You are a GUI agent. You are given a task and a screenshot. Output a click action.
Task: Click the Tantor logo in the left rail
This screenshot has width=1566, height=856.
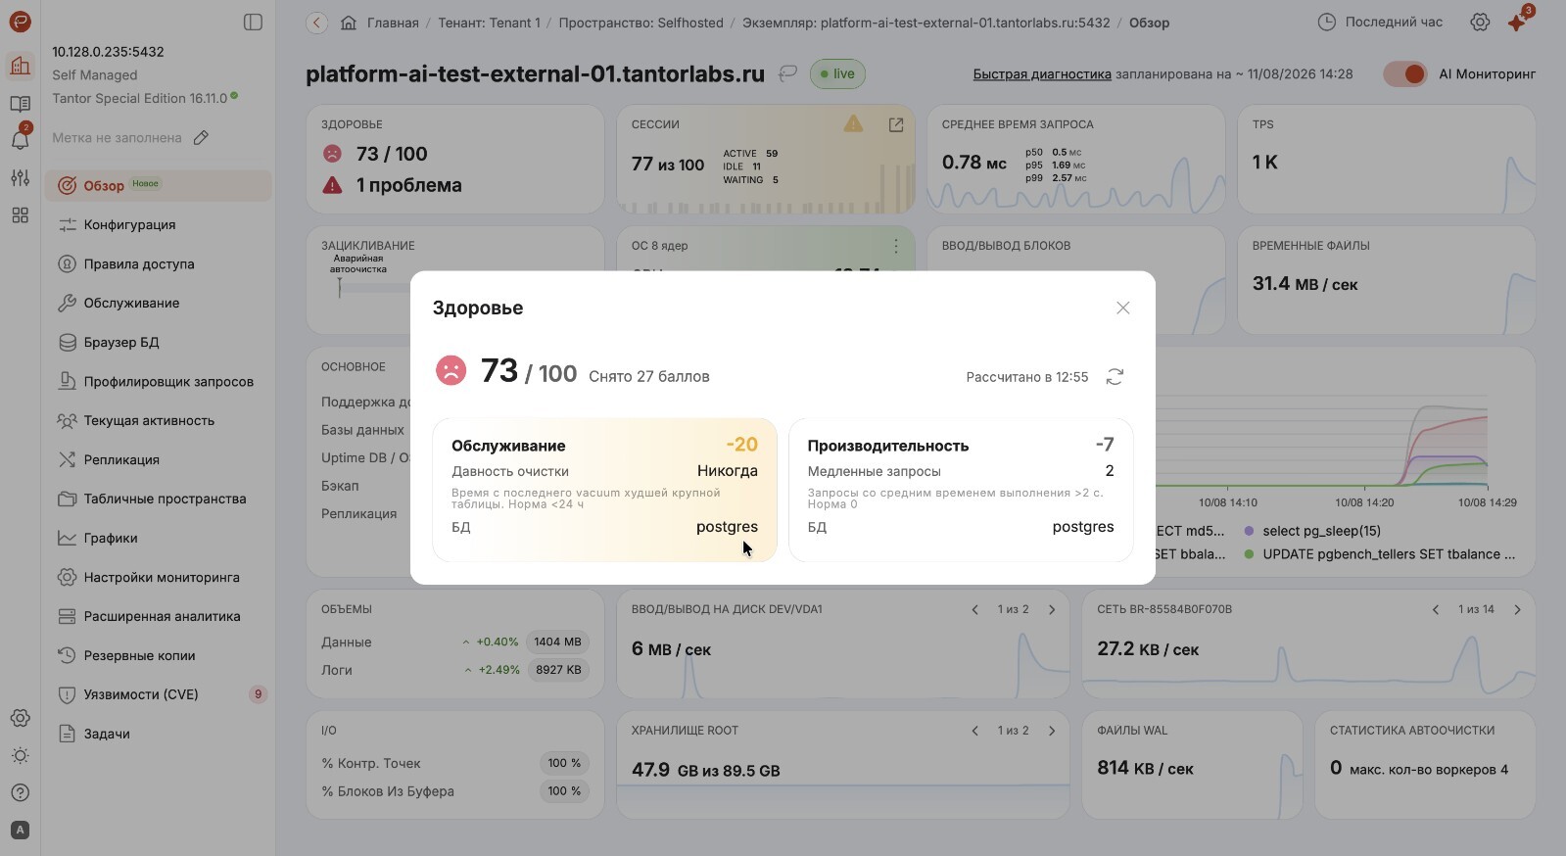click(x=20, y=22)
